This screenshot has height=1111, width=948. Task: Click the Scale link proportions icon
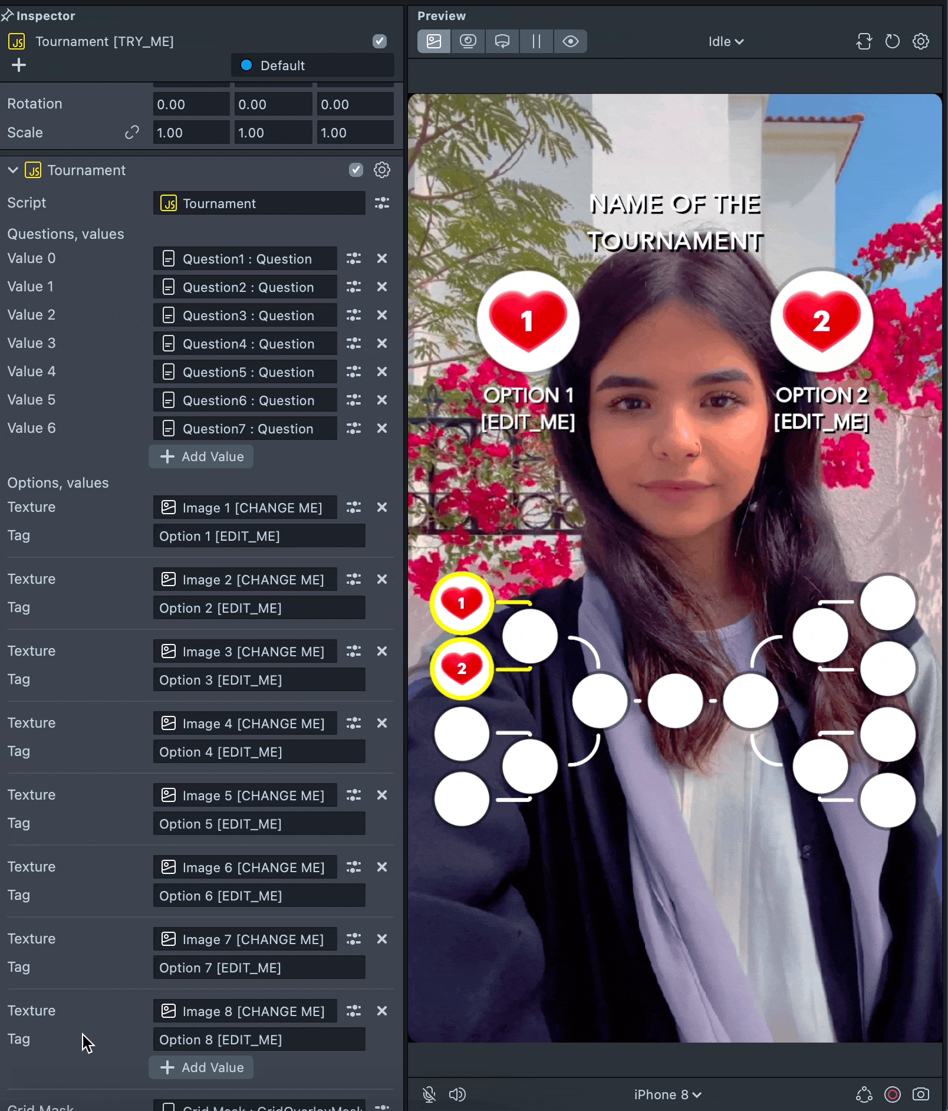132,133
